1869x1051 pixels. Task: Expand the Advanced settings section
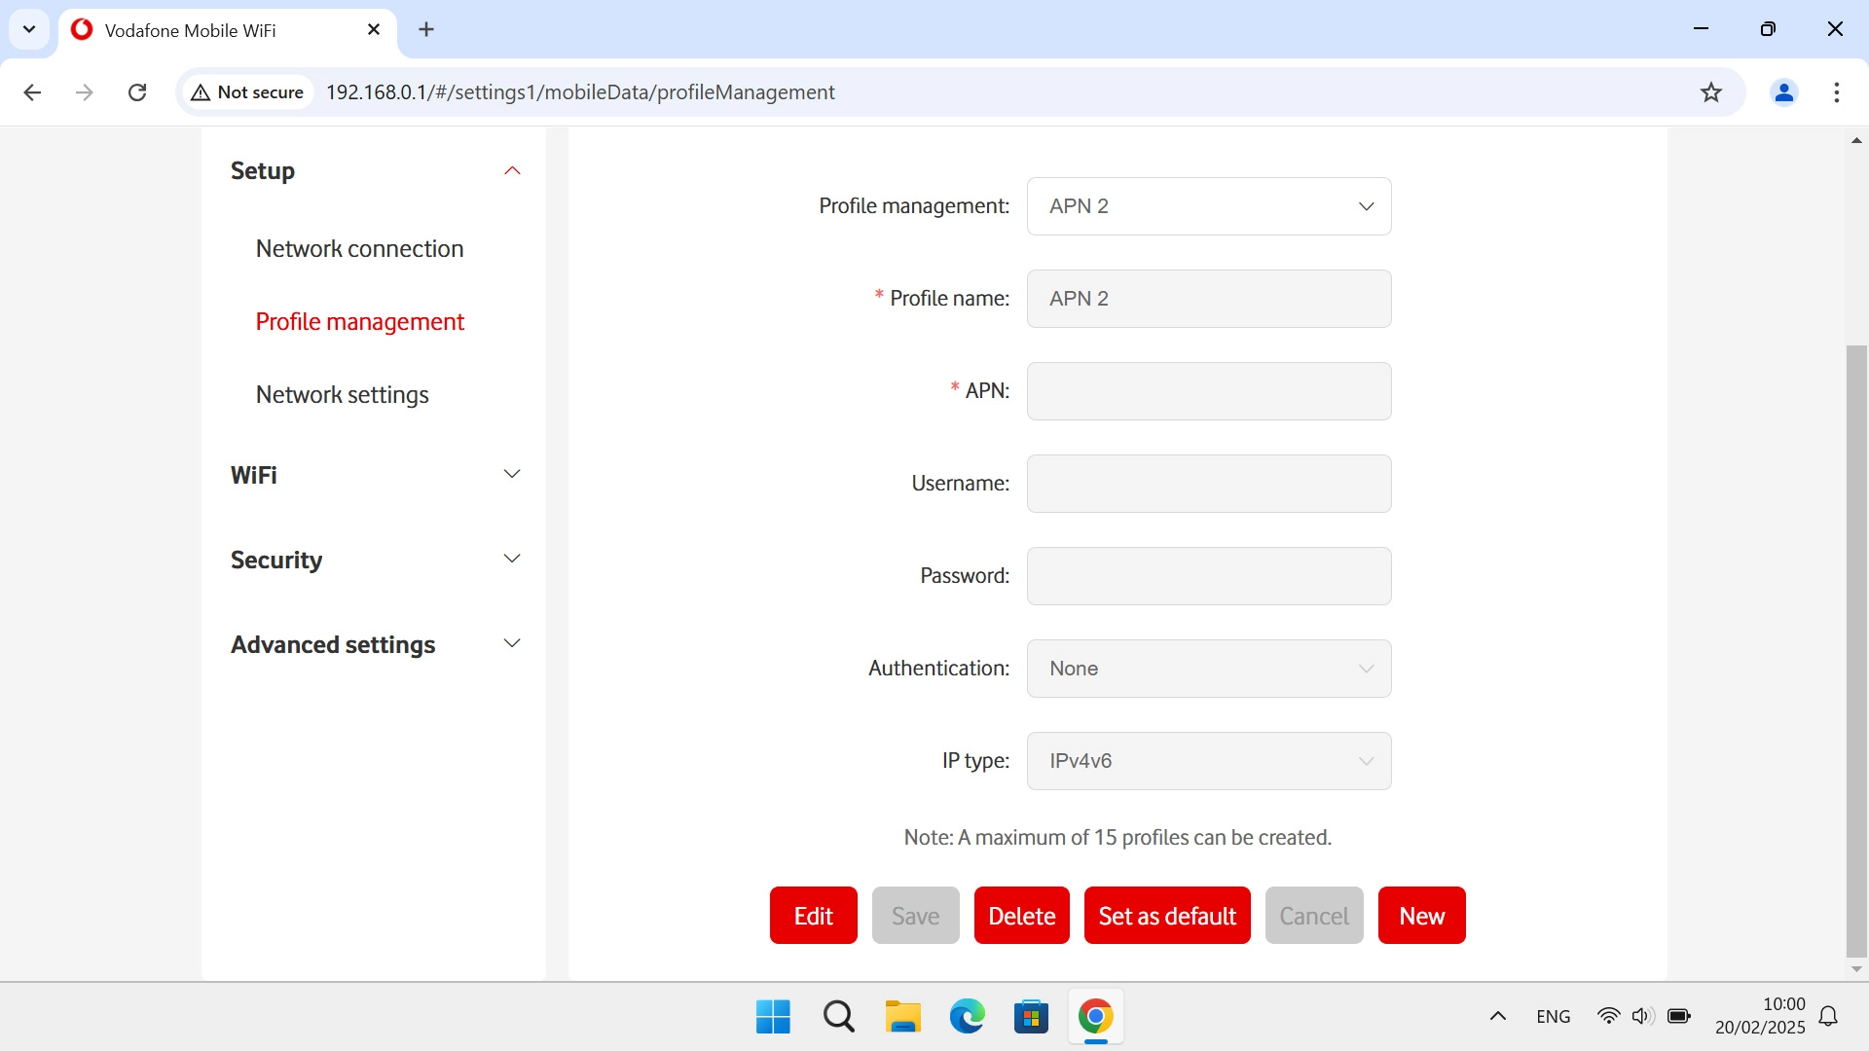[375, 644]
